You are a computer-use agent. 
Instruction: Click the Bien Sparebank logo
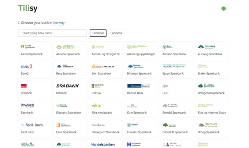103,66
